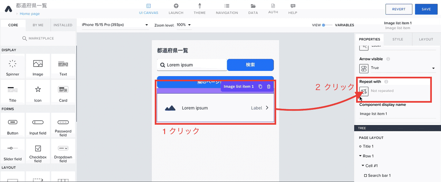Go to the Home page link

coord(30,14)
